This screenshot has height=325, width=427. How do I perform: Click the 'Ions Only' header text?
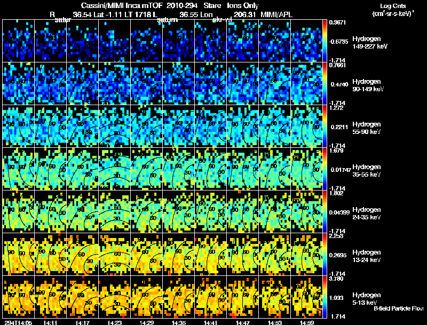(243, 6)
